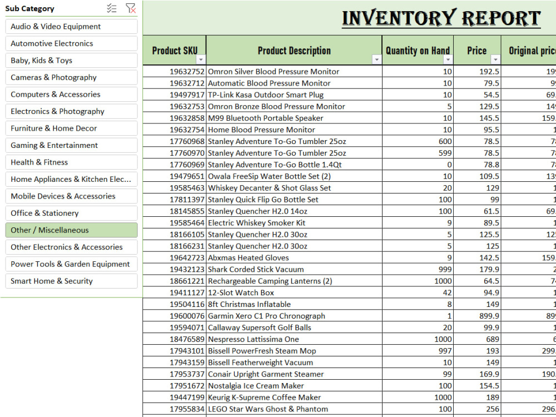Select cell Abxmas Heated Gloves
This screenshot has height=417, width=556.
coord(294,258)
